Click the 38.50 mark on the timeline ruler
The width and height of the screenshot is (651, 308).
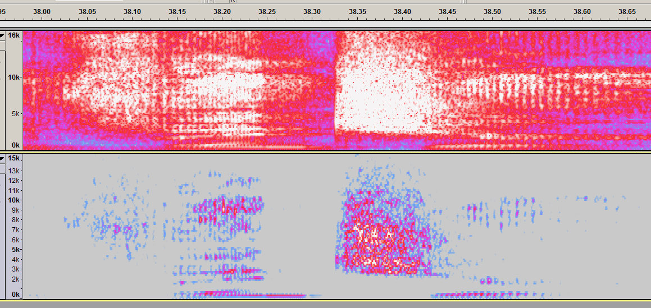pos(492,12)
